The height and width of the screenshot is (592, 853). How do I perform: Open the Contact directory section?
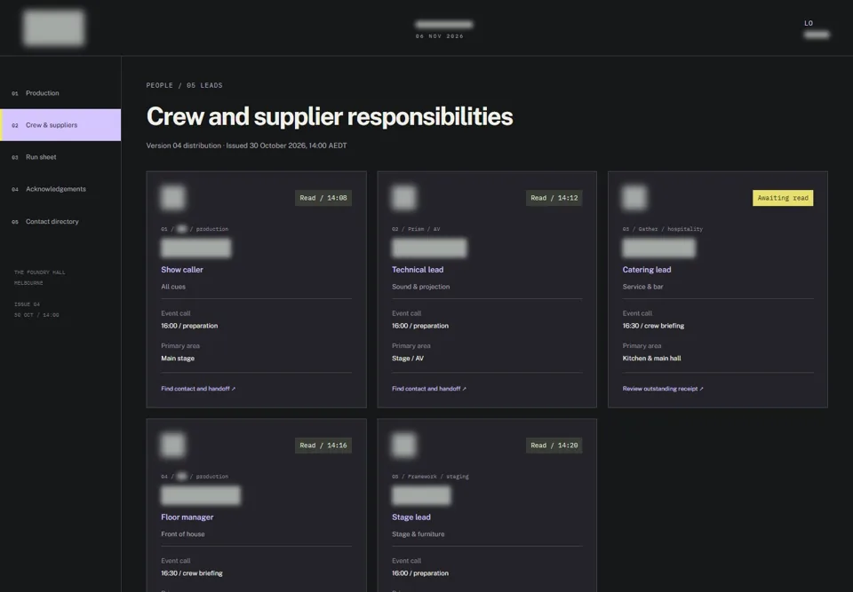click(60, 221)
